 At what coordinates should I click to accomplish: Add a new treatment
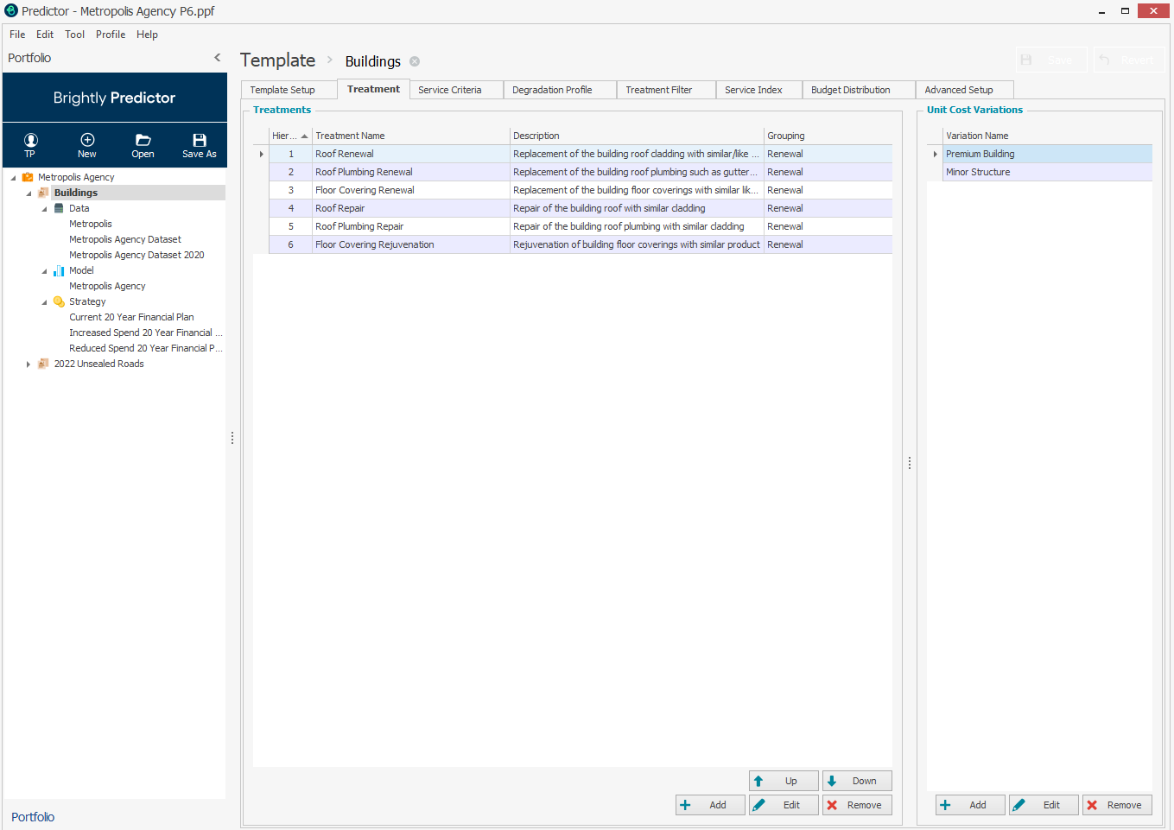pos(710,805)
